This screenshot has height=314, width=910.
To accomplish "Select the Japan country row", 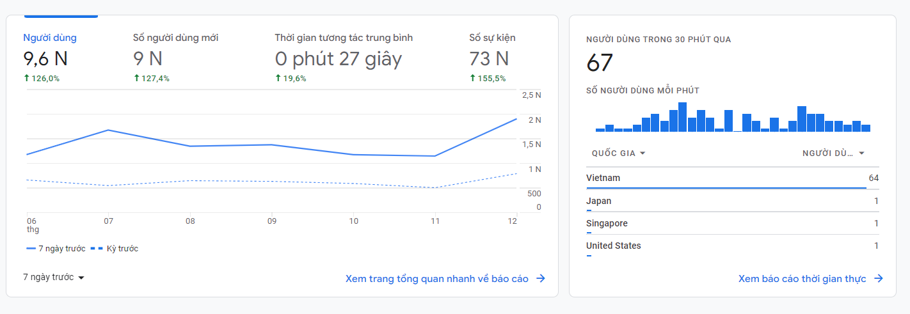I will [732, 201].
